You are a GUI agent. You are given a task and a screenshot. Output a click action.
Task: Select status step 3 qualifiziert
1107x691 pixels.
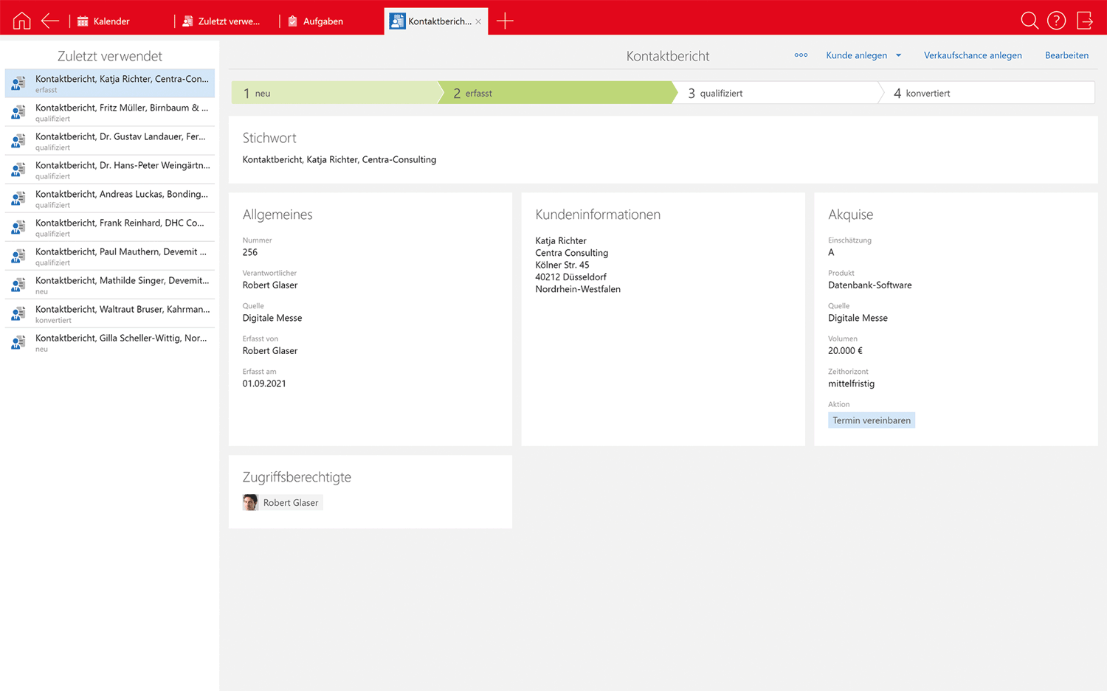tap(776, 93)
